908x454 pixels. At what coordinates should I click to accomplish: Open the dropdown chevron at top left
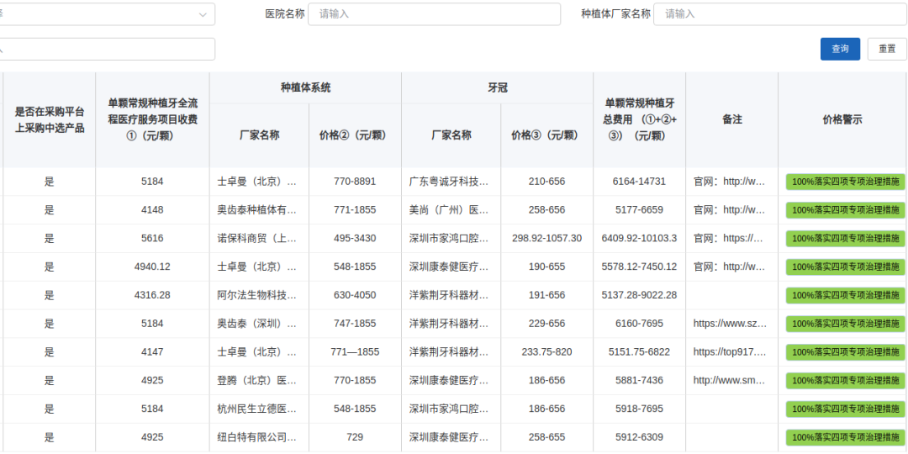[203, 14]
